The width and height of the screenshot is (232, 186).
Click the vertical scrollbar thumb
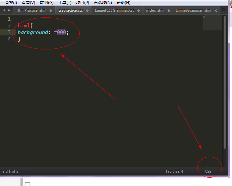coord(225,82)
